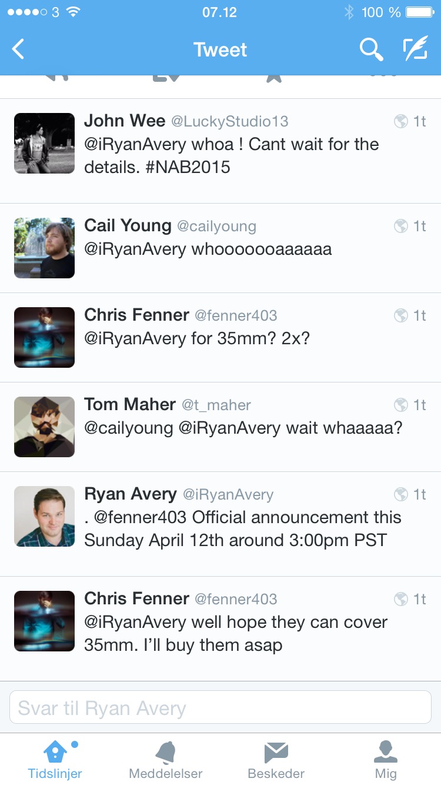Image resolution: width=441 pixels, height=785 pixels.
Task: Tap the globe icon on Cail Young's tweet
Action: coord(401,227)
